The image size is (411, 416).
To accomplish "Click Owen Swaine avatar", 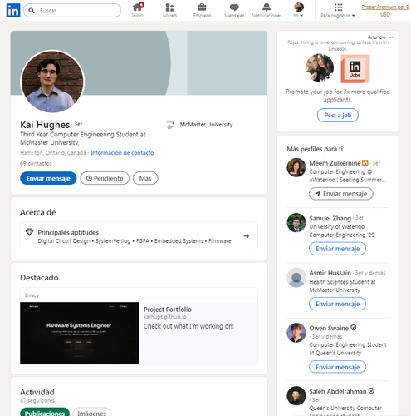I will coord(296,333).
